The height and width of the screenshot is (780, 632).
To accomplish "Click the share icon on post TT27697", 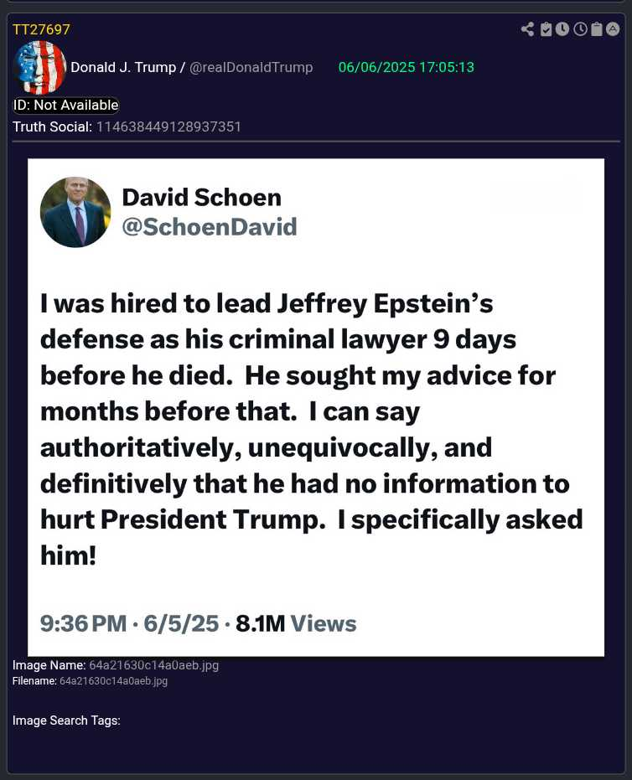I will pos(527,29).
